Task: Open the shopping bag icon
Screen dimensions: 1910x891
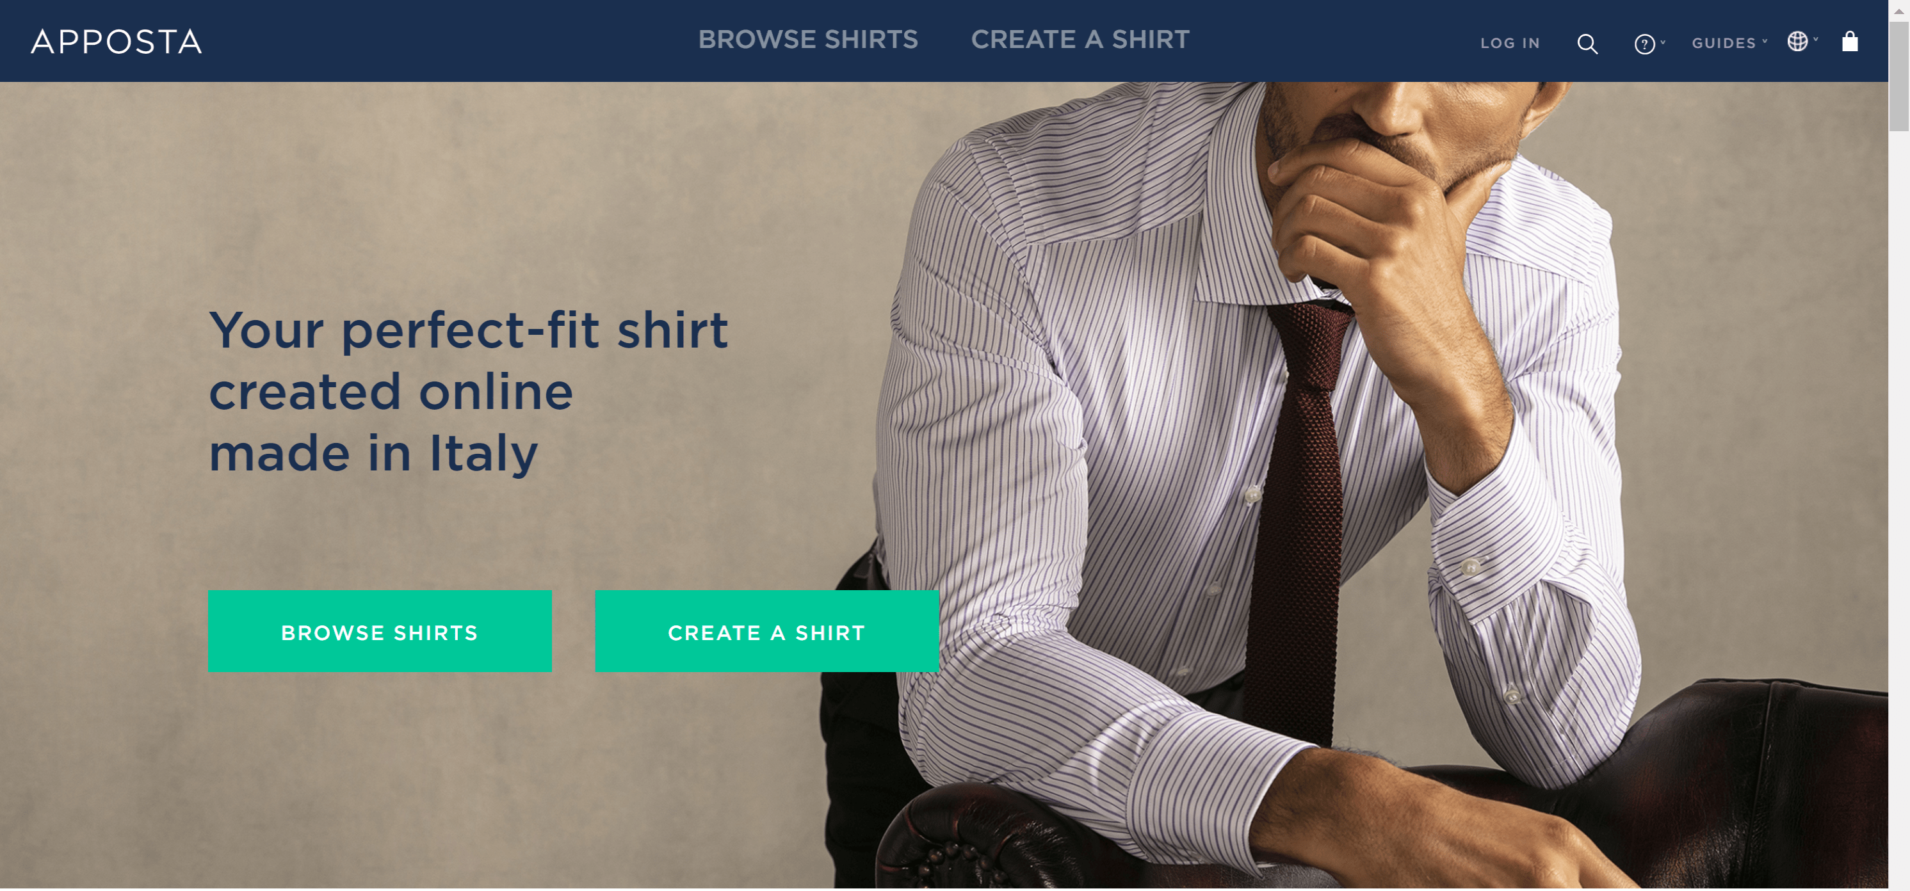Action: click(x=1849, y=42)
